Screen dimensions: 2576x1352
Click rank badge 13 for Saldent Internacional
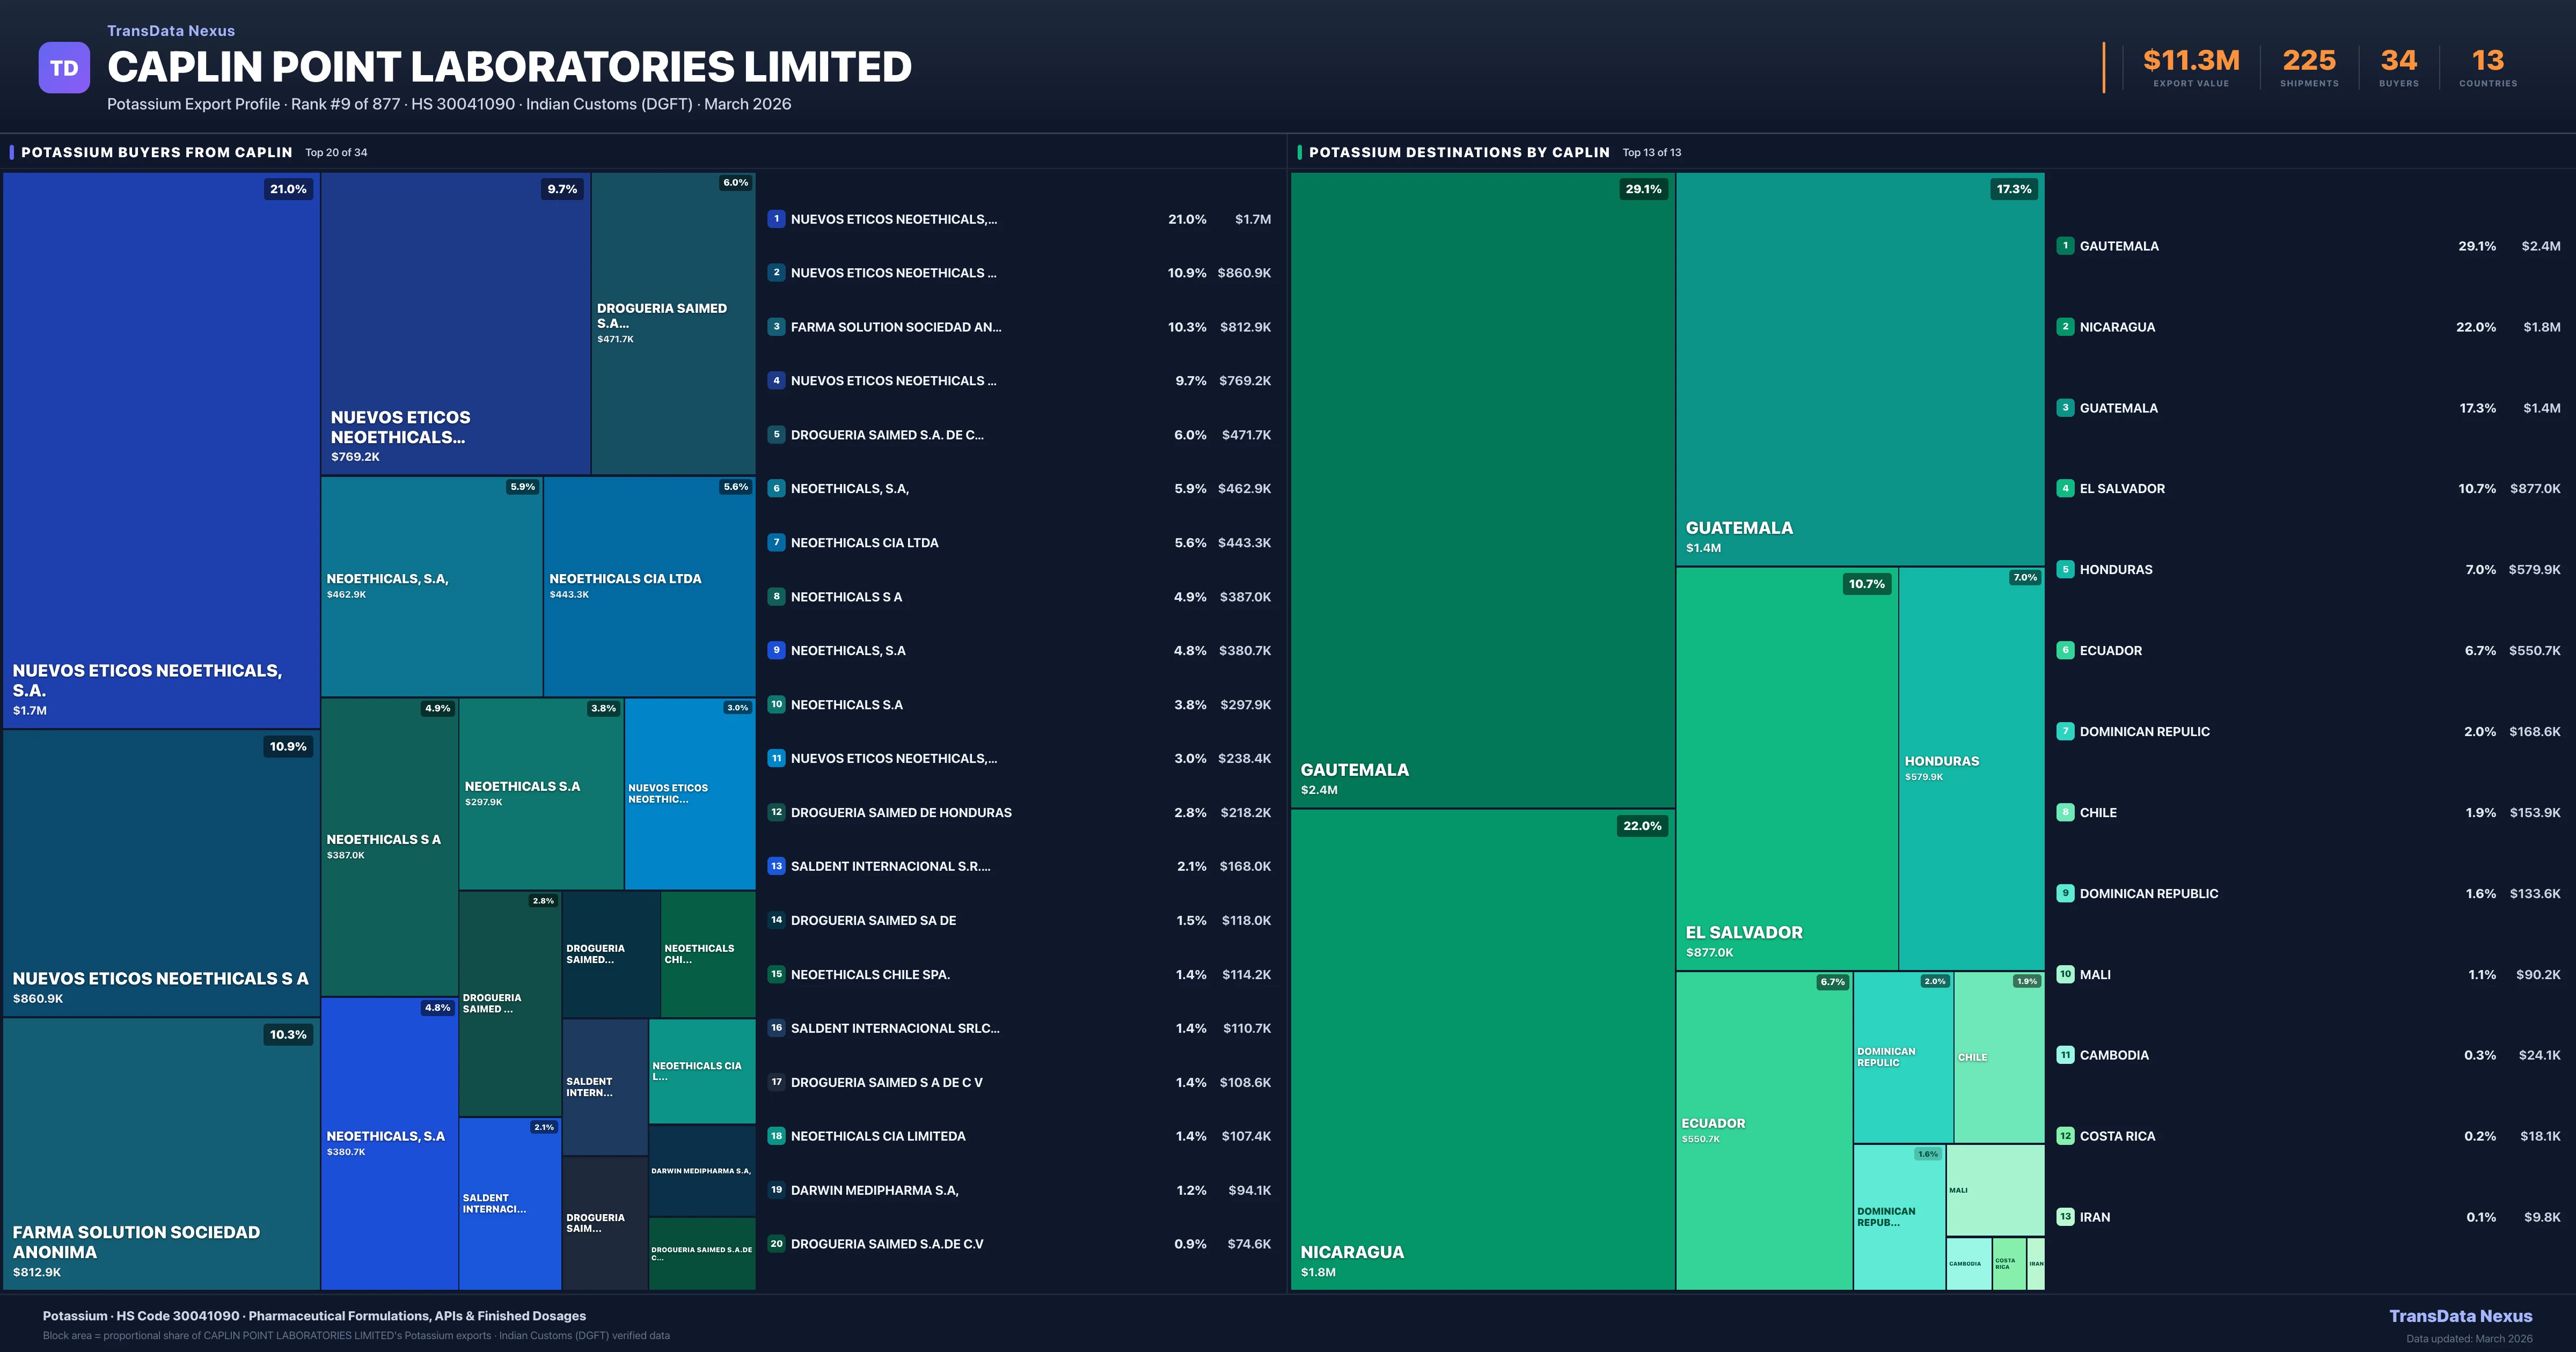point(776,866)
